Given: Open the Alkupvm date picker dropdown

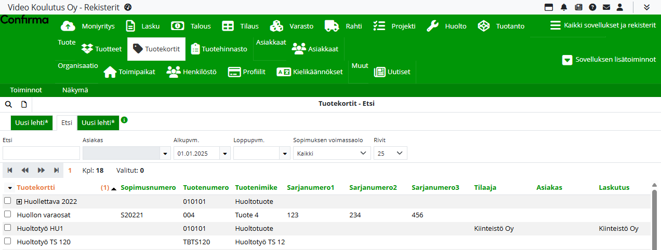Looking at the screenshot, I should 225,154.
